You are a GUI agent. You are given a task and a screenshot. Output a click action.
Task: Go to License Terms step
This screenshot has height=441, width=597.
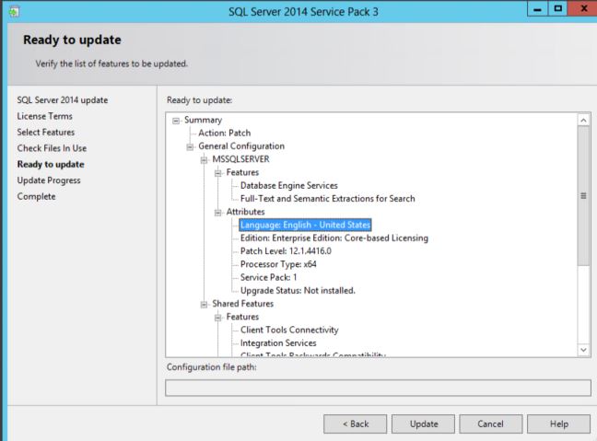(44, 116)
